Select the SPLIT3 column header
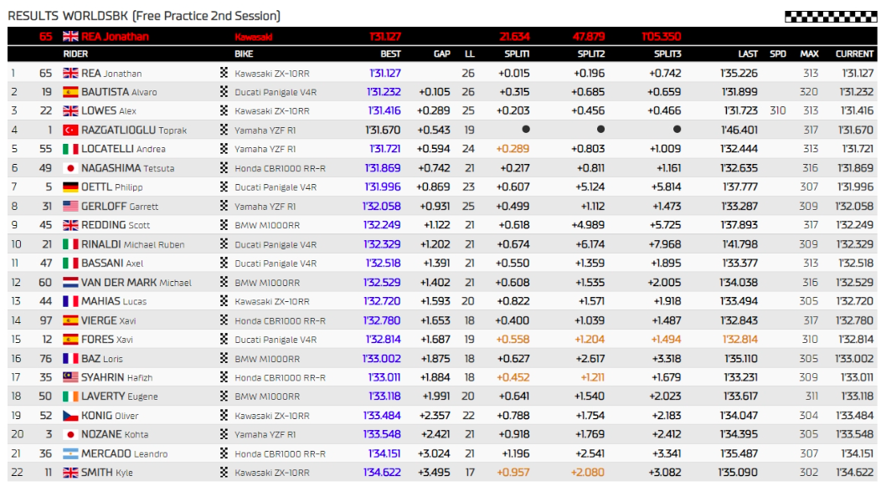Screen dimensions: 881x486 pos(667,54)
